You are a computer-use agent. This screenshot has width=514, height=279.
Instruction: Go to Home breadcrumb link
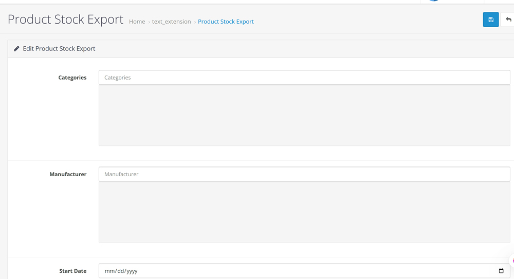137,22
